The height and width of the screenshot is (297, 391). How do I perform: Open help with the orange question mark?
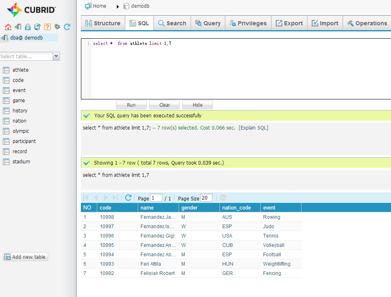tap(47, 27)
